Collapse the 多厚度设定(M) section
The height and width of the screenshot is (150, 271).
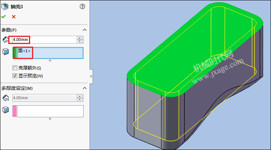85,88
